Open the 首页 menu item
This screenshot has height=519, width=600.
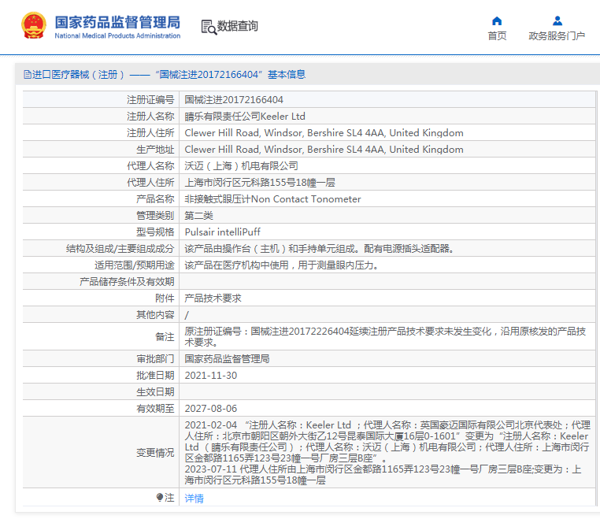click(x=497, y=36)
